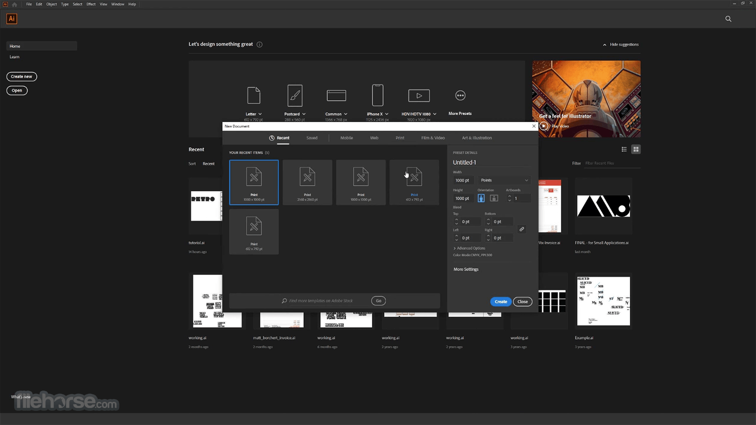Select the Letter document preset icon
Viewport: 756px width, 425px height.
254,95
